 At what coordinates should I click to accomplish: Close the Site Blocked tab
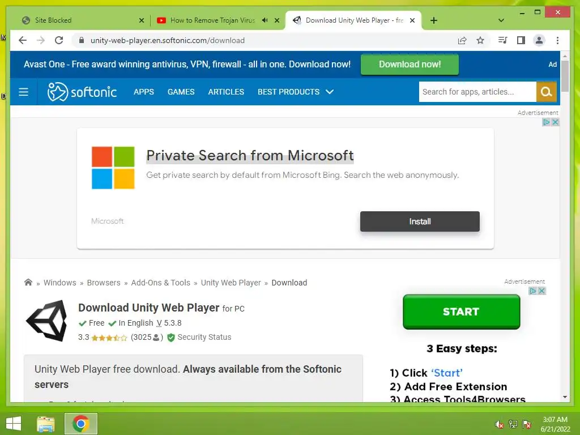point(141,20)
